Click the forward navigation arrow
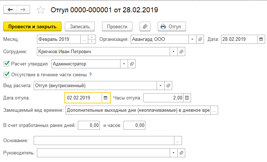 click(x=23, y=10)
